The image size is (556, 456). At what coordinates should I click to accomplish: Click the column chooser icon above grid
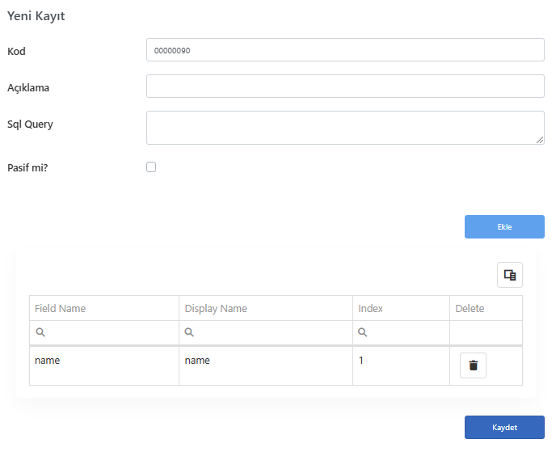[x=510, y=275]
